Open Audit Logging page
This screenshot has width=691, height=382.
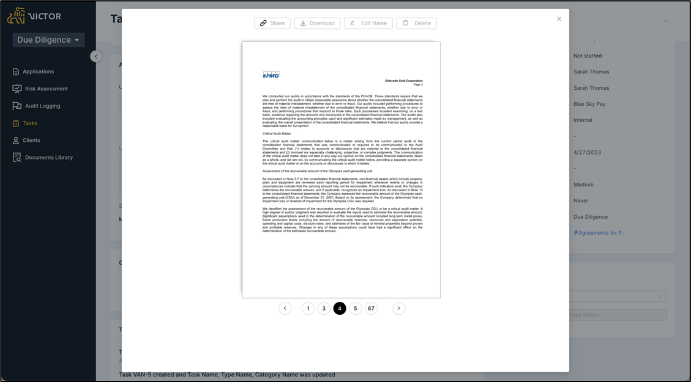[42, 106]
